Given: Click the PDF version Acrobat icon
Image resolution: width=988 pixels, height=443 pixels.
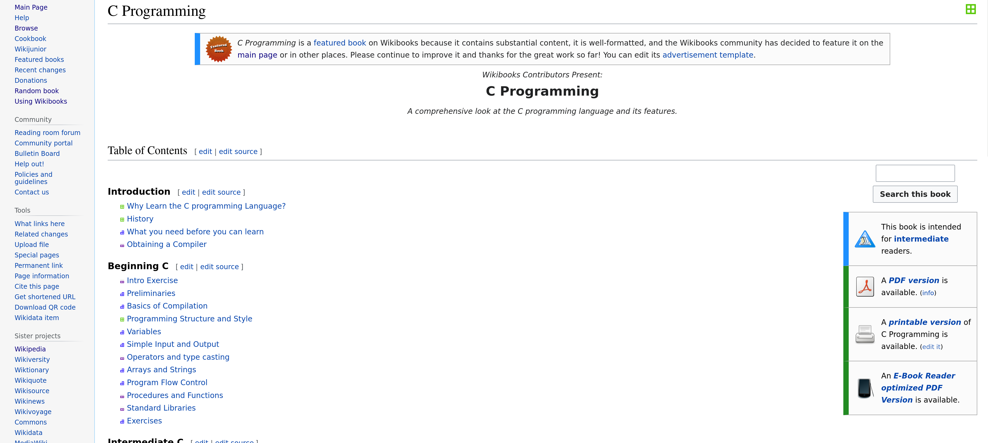Looking at the screenshot, I should [x=865, y=287].
